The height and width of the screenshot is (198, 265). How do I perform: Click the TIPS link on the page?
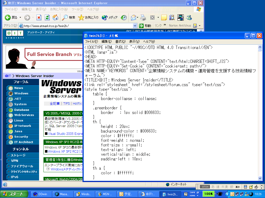67,103
